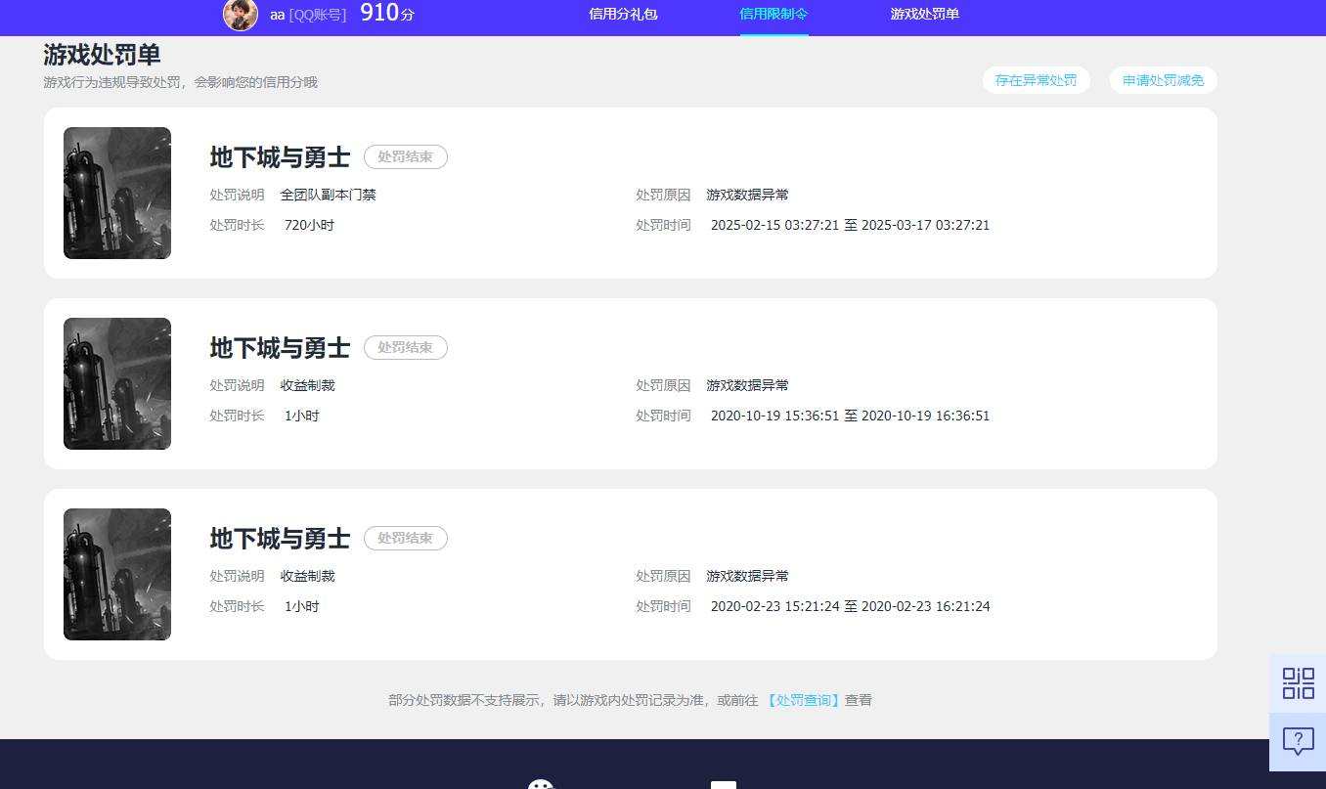
Task: Click the 申请处罚减免 button
Action: [x=1163, y=80]
